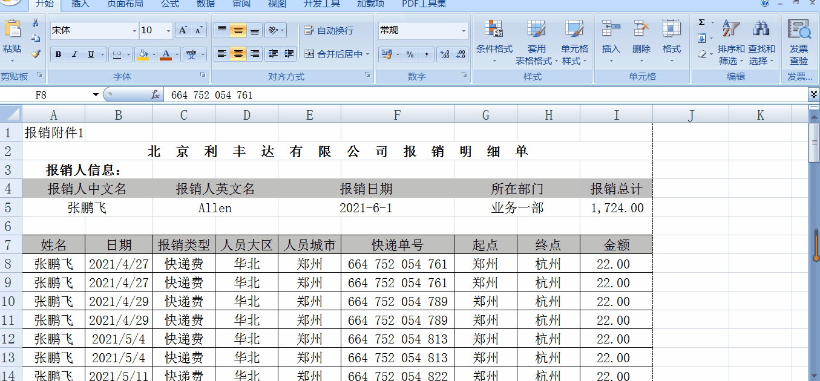
Task: Switch to the 公式 (Formulas) tab
Action: (170, 4)
